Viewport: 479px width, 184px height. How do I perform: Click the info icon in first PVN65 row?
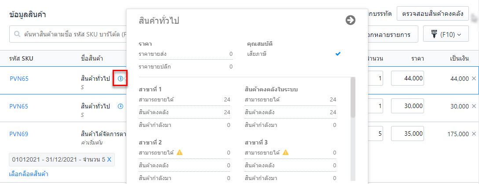[x=121, y=79]
